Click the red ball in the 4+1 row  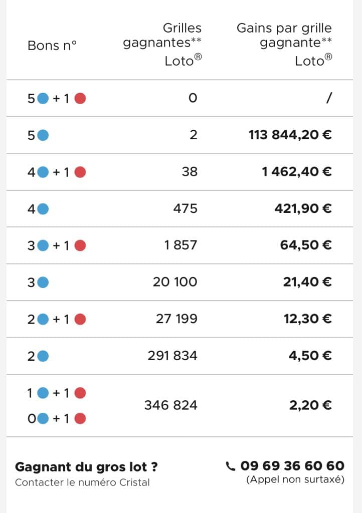point(80,172)
